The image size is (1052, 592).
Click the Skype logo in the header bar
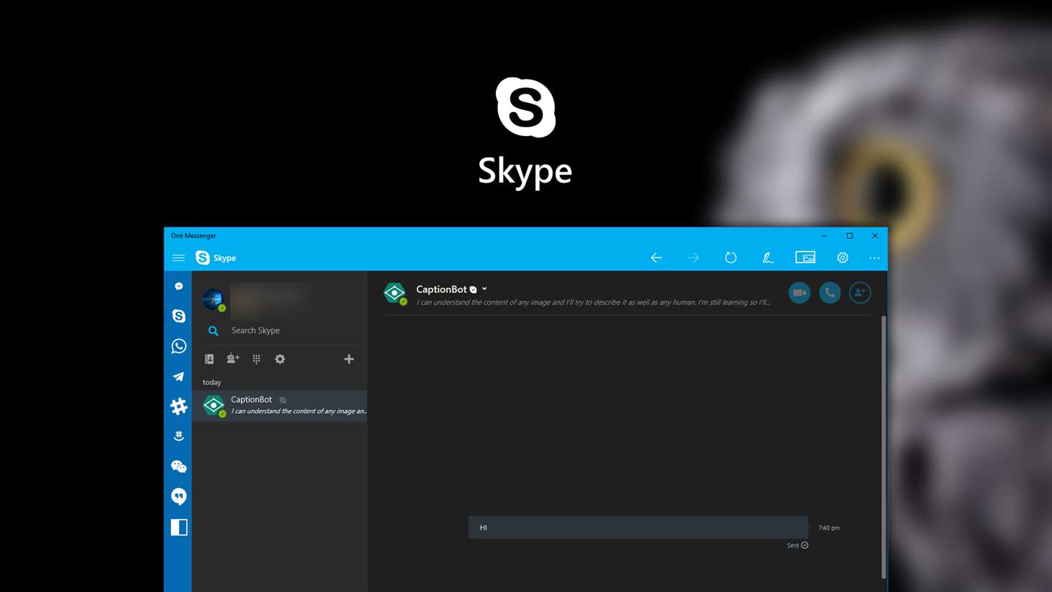[202, 258]
